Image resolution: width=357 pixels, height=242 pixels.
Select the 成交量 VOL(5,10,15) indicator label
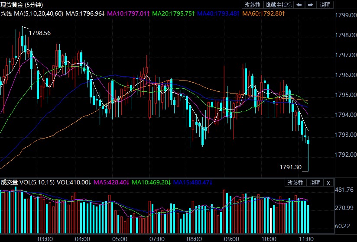tap(27, 183)
